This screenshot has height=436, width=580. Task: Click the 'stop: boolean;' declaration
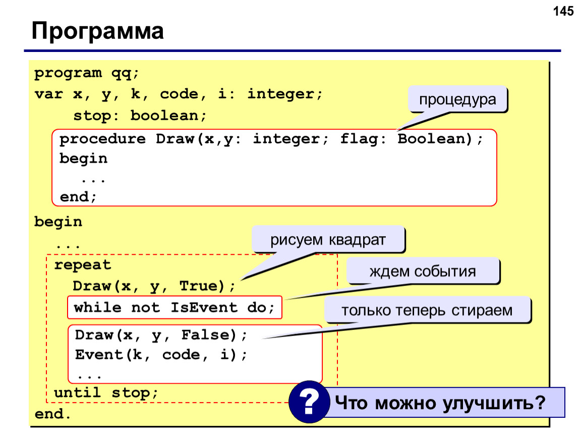point(140,116)
